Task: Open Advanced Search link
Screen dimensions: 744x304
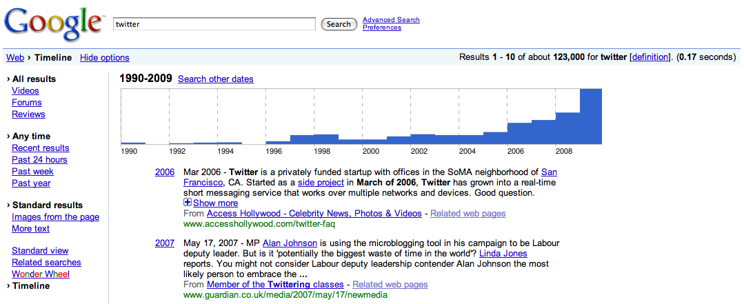Action: pos(391,20)
